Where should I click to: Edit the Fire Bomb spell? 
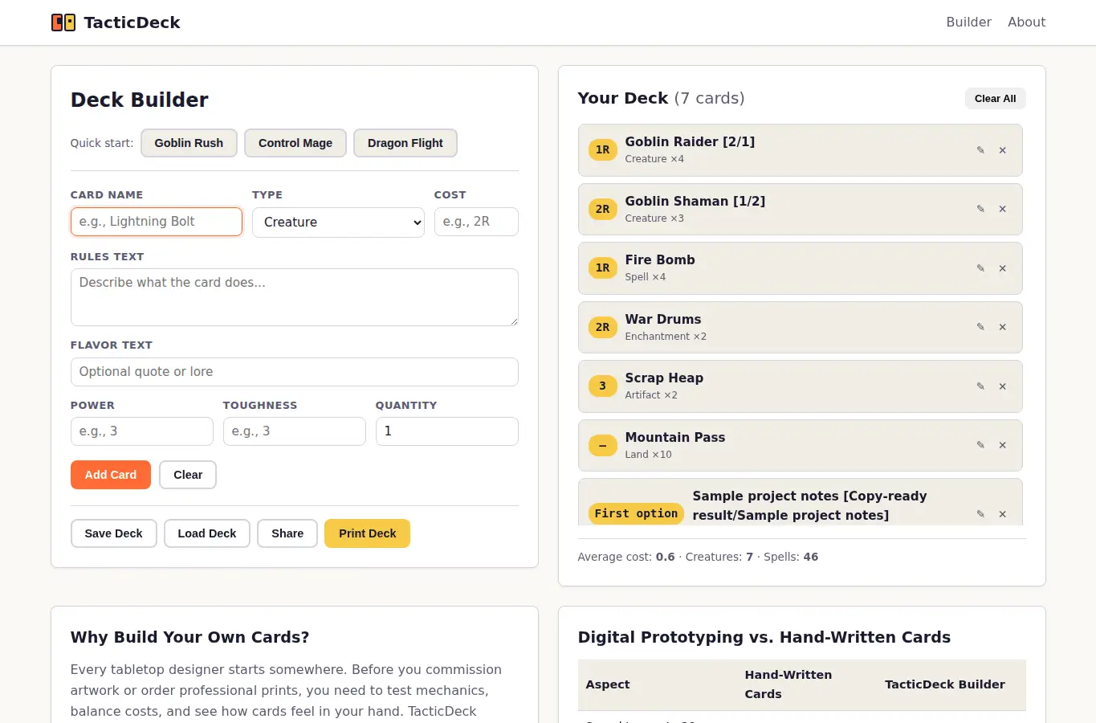pos(980,268)
